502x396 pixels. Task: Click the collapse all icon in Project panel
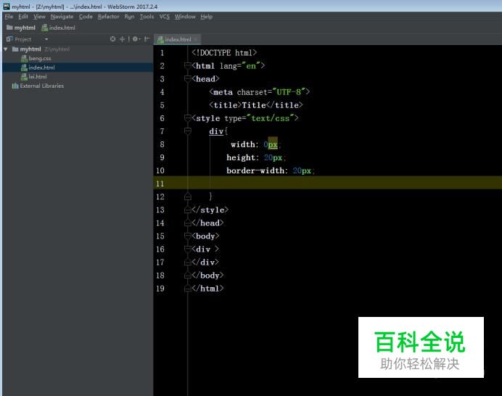(122, 39)
